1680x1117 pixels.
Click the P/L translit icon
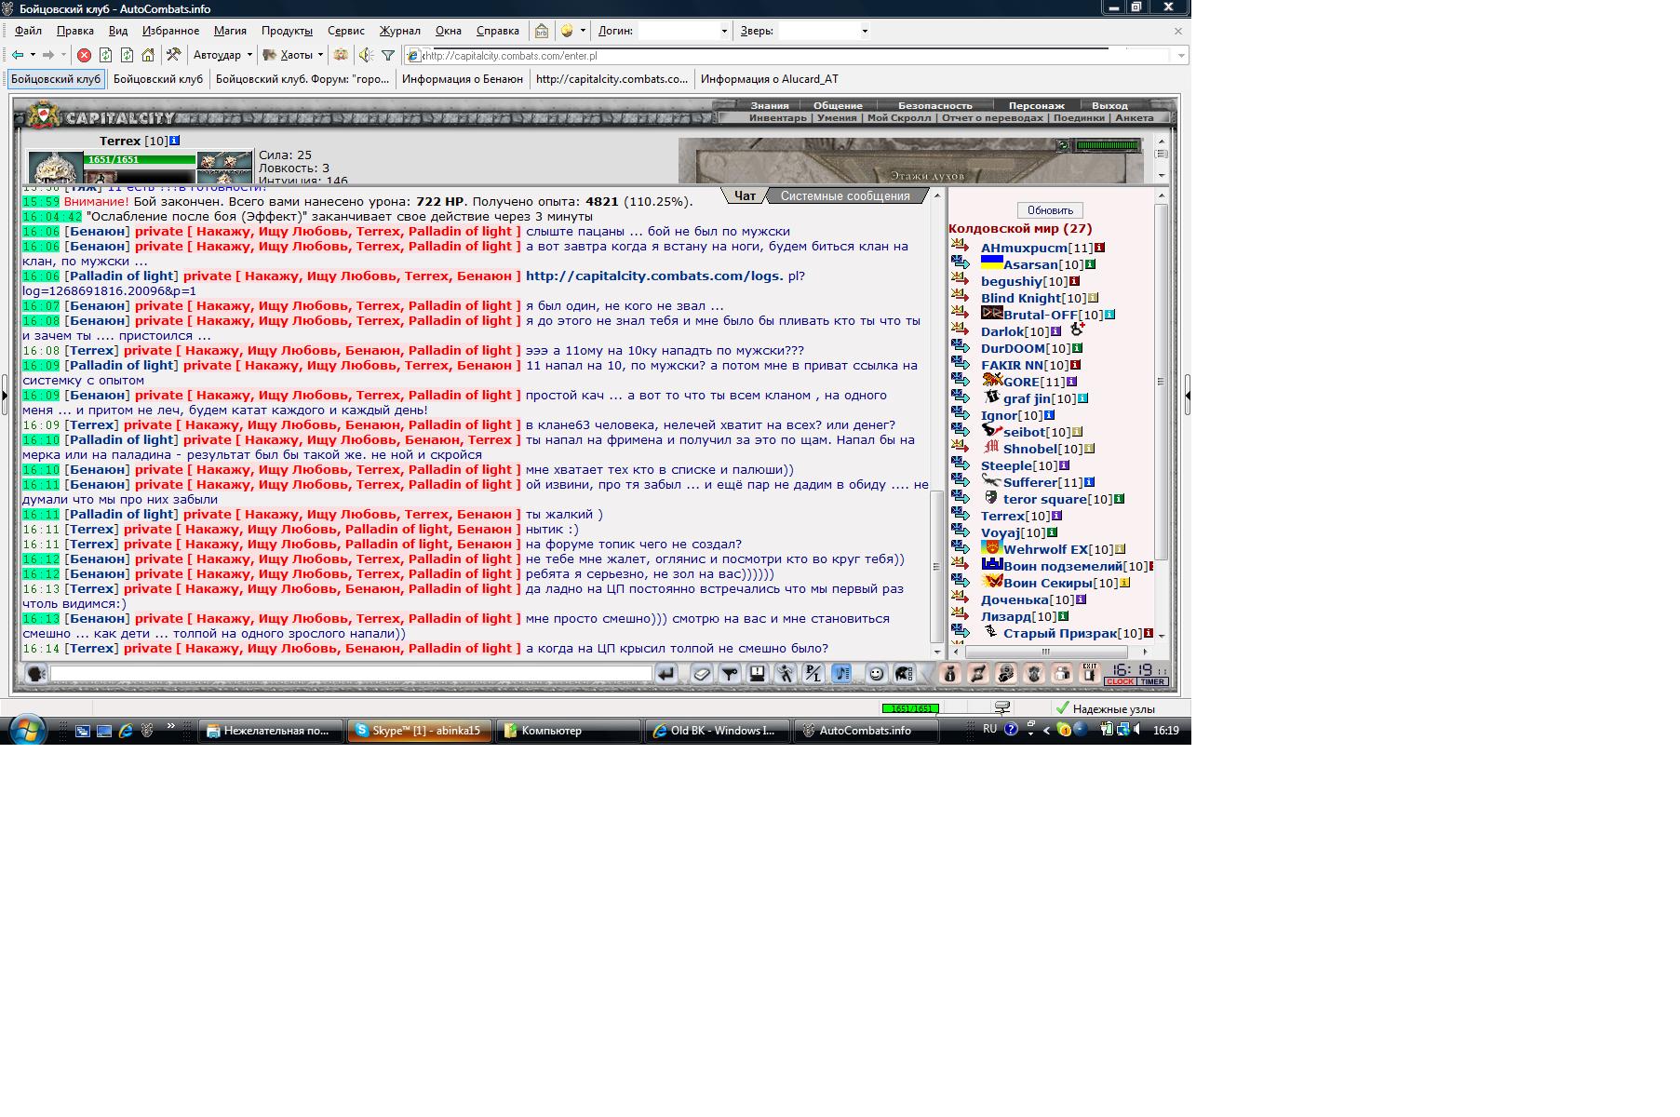(813, 674)
